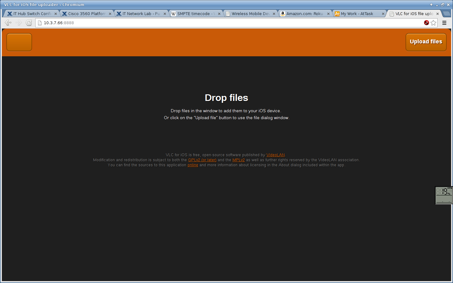Switch to Cisco 3560 Platform tab
453x283 pixels.
86,14
